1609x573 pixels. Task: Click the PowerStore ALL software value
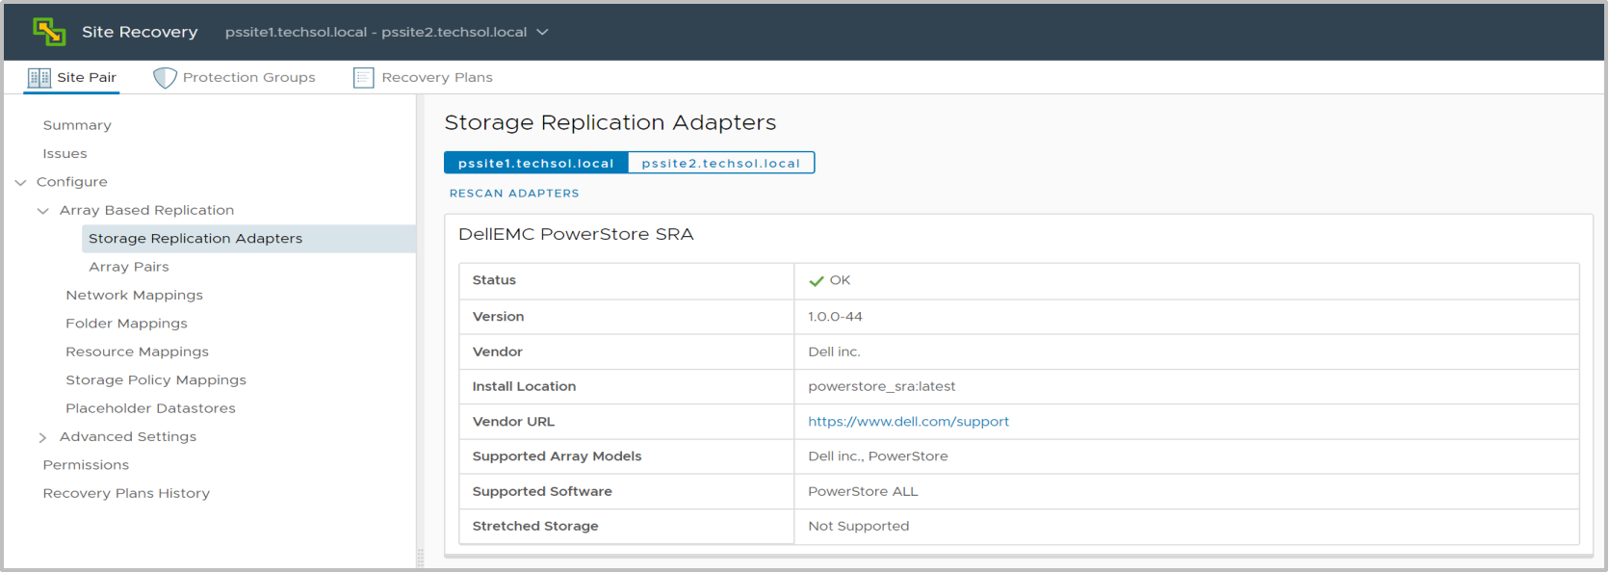pyautogui.click(x=863, y=491)
